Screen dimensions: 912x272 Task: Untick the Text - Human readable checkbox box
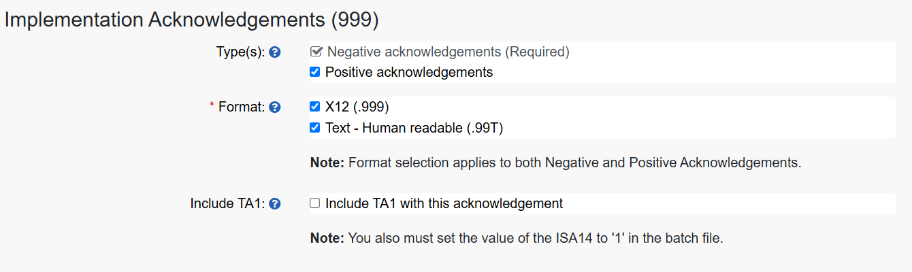(x=314, y=127)
